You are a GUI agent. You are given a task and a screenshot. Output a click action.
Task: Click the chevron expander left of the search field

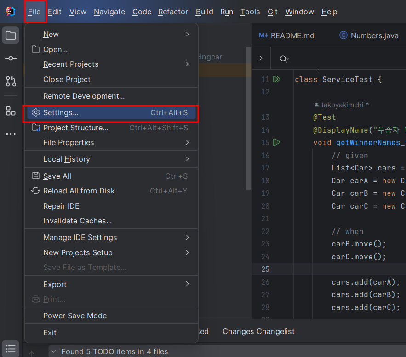coord(261,58)
